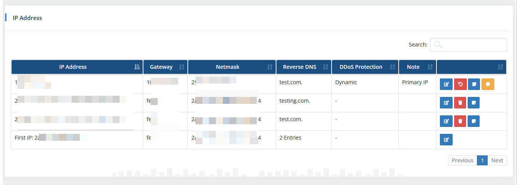Click the note icon in third table row

click(474, 121)
